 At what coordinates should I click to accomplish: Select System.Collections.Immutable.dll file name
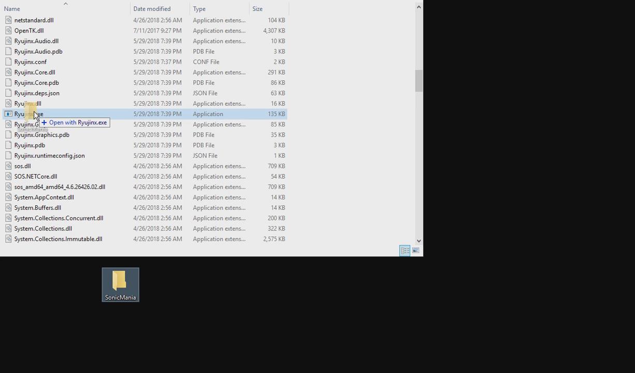(x=59, y=239)
